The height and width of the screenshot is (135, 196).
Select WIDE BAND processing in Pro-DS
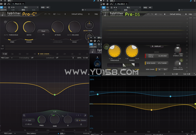pos(151,63)
